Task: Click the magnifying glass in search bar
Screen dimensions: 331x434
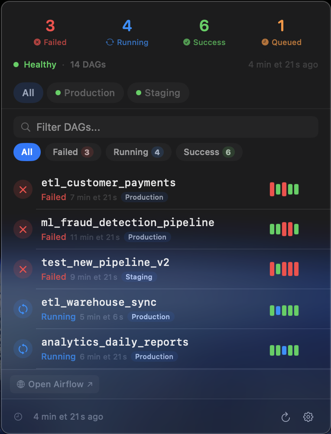Action: (x=25, y=127)
